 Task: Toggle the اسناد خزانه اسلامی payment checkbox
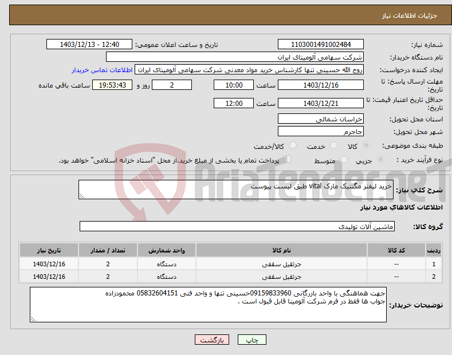click(288, 159)
